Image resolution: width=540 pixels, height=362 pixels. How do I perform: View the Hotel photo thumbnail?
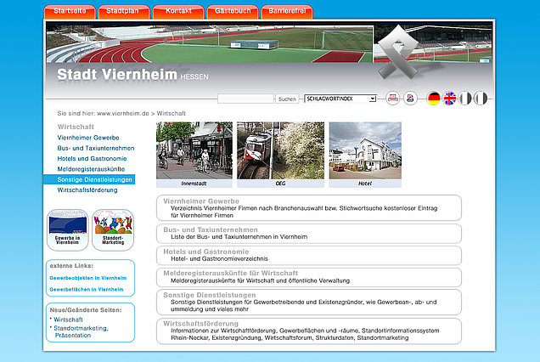(365, 150)
